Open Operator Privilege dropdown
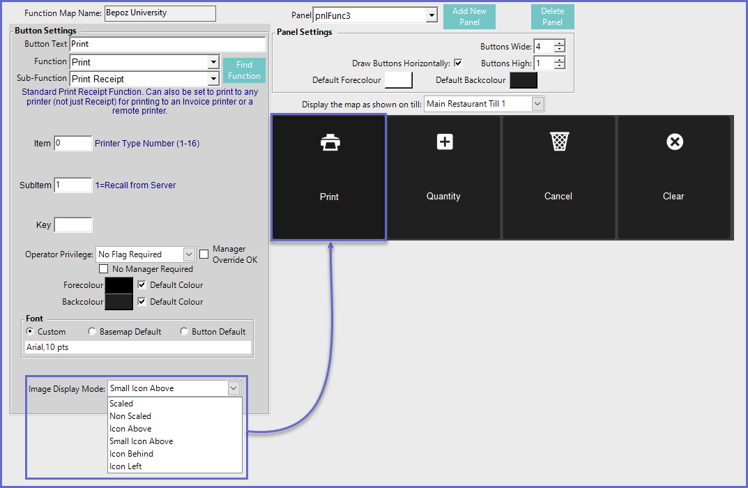The height and width of the screenshot is (488, 748). [x=189, y=254]
